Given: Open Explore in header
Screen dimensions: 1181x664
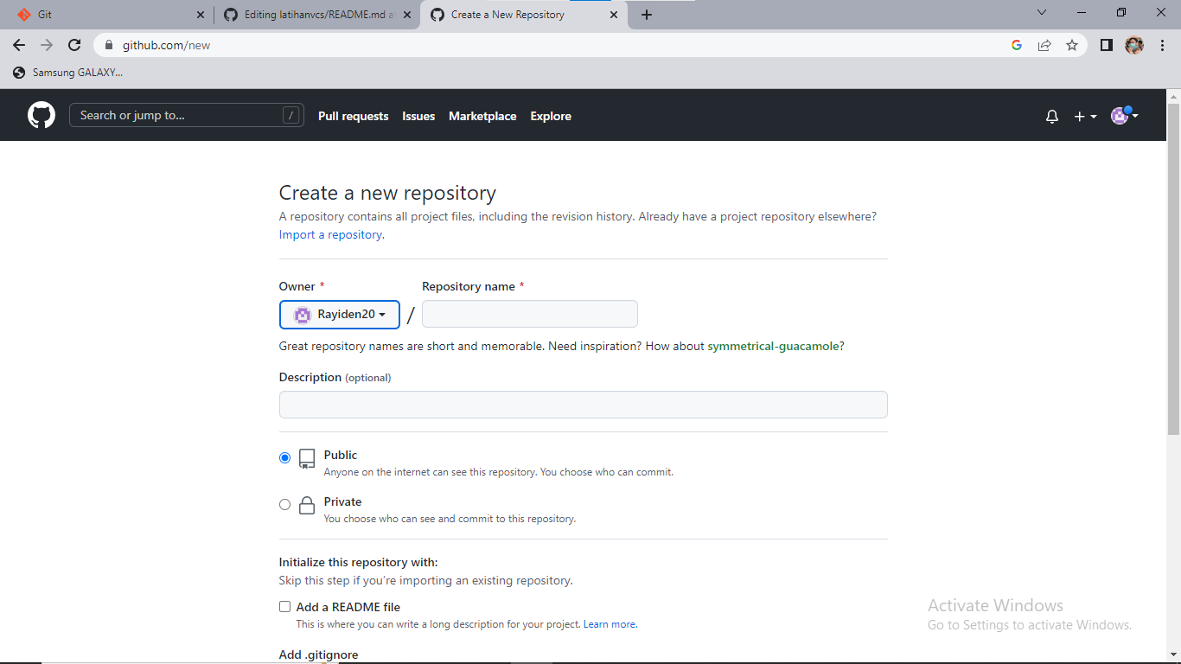Looking at the screenshot, I should click(x=551, y=116).
